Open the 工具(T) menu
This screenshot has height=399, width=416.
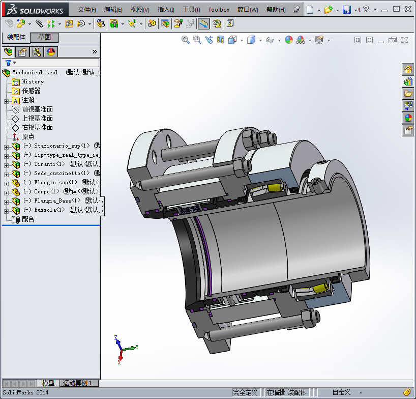[x=191, y=10]
